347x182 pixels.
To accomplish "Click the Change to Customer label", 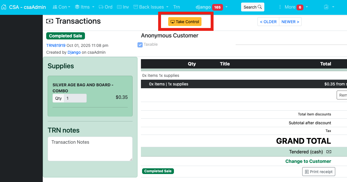I will click(308, 161).
